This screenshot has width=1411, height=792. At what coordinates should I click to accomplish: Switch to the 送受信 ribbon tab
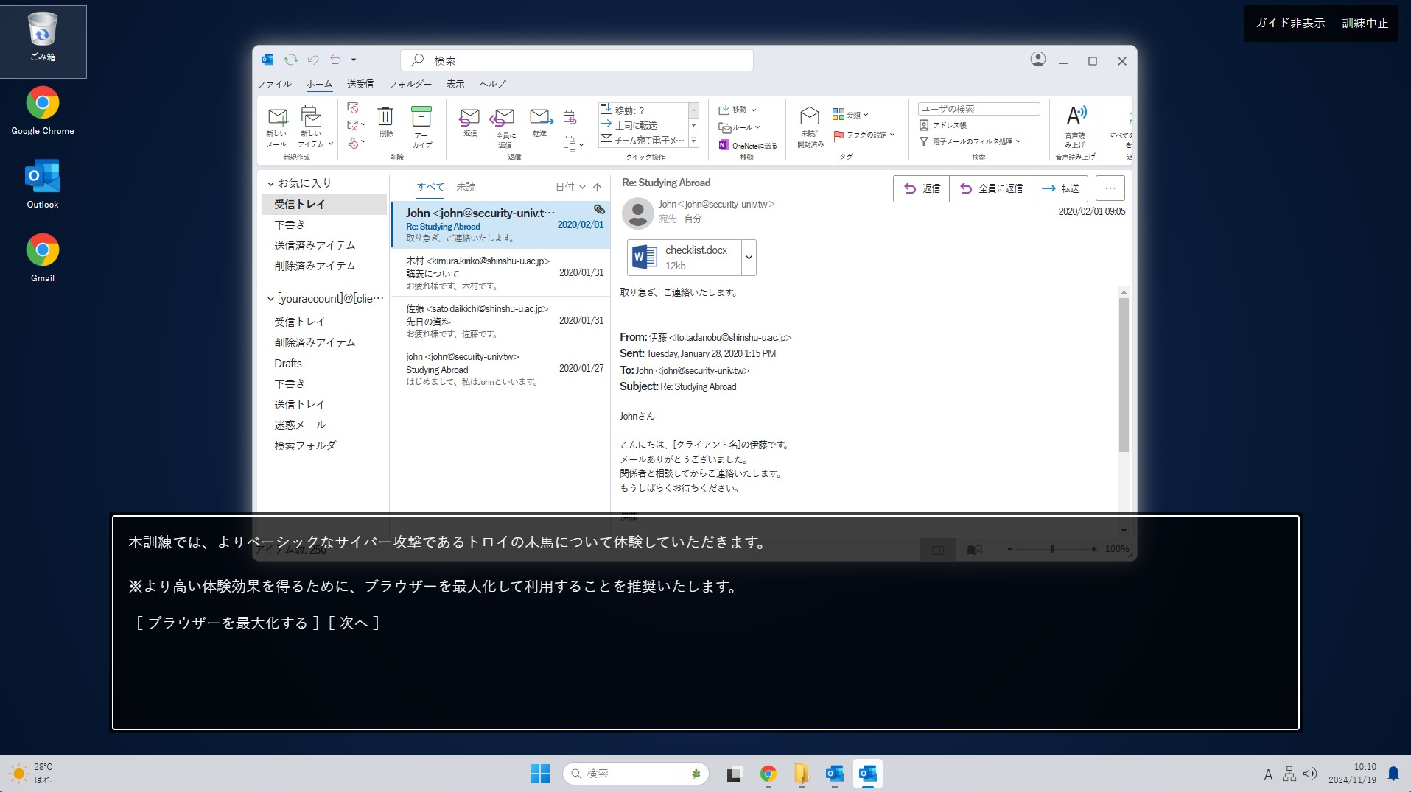click(x=360, y=84)
